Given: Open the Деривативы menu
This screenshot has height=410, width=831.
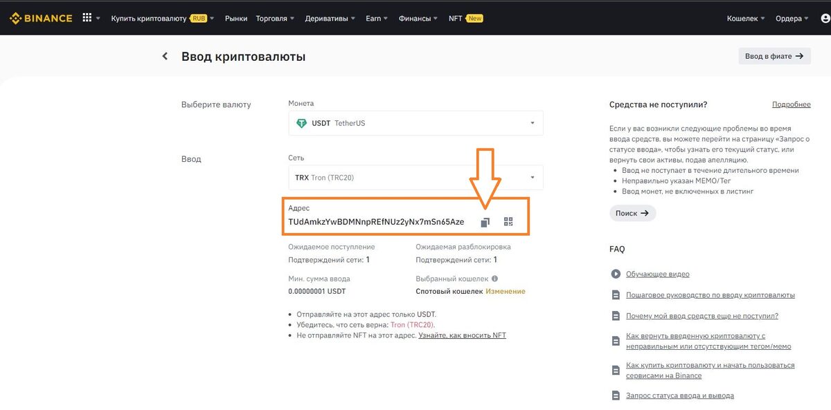Looking at the screenshot, I should click(x=330, y=19).
